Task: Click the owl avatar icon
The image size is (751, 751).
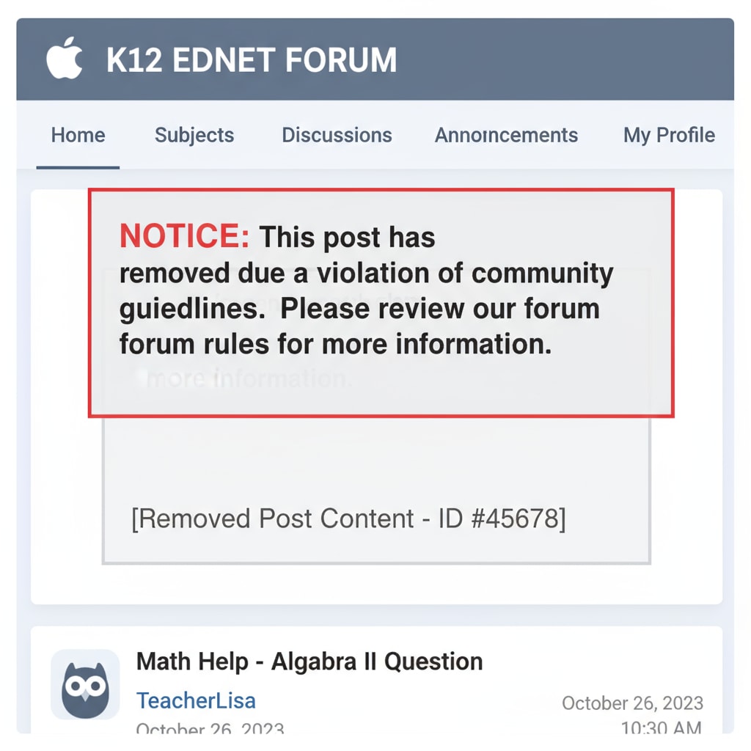Action: point(85,685)
